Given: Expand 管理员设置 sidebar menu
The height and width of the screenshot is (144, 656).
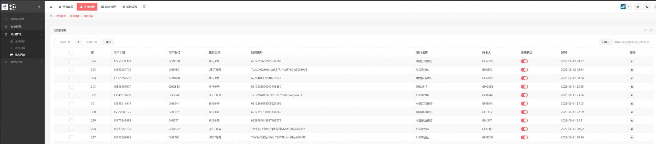Looking at the screenshot, I should pos(23,19).
